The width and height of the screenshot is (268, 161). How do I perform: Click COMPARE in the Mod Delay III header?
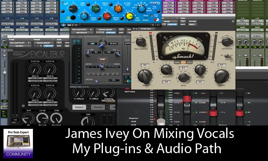[111, 33]
